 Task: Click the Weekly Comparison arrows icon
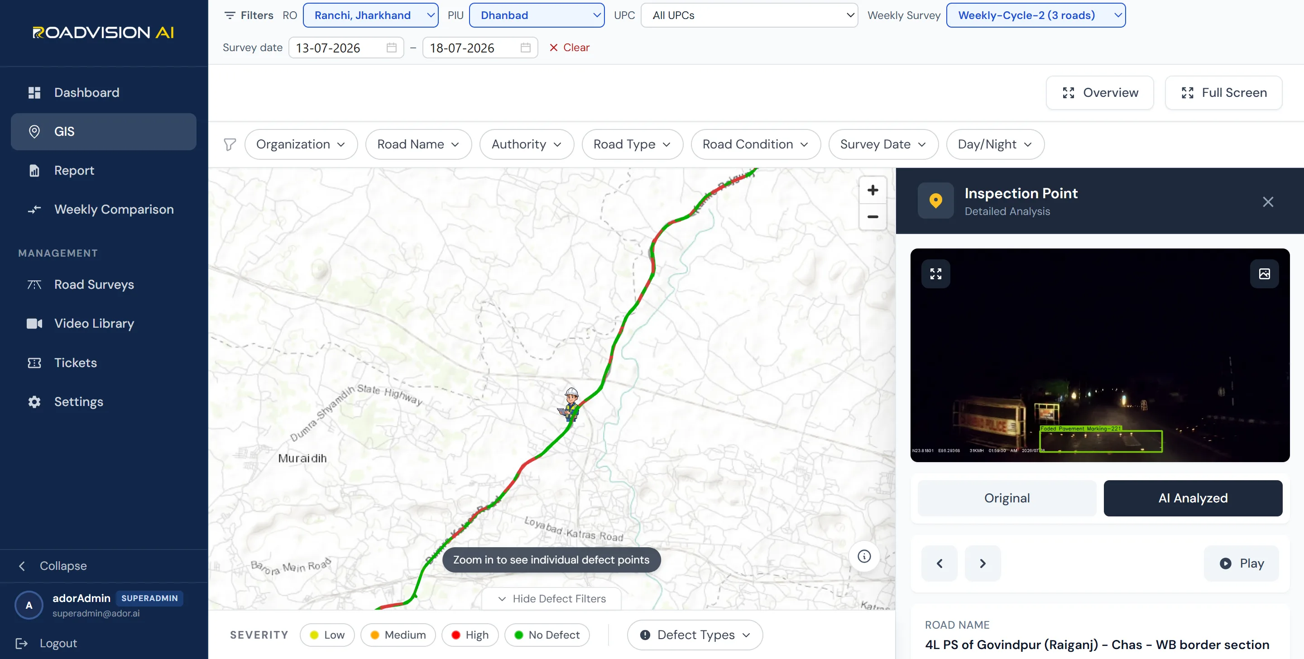coord(34,210)
